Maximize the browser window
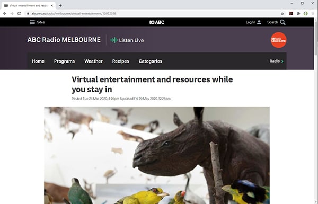Viewport: 318px width, 204px height. [302, 3]
